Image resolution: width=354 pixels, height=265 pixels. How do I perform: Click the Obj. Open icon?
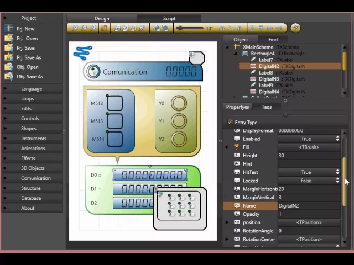click(x=9, y=67)
